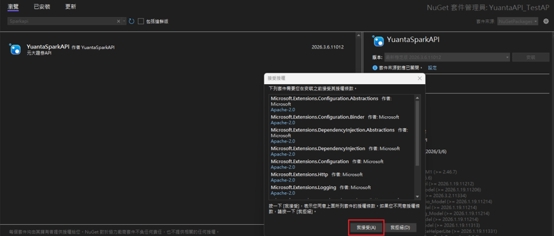Click version 2026.3.6.11012 in results row
Screen dimensions: 554x236
(x=327, y=47)
